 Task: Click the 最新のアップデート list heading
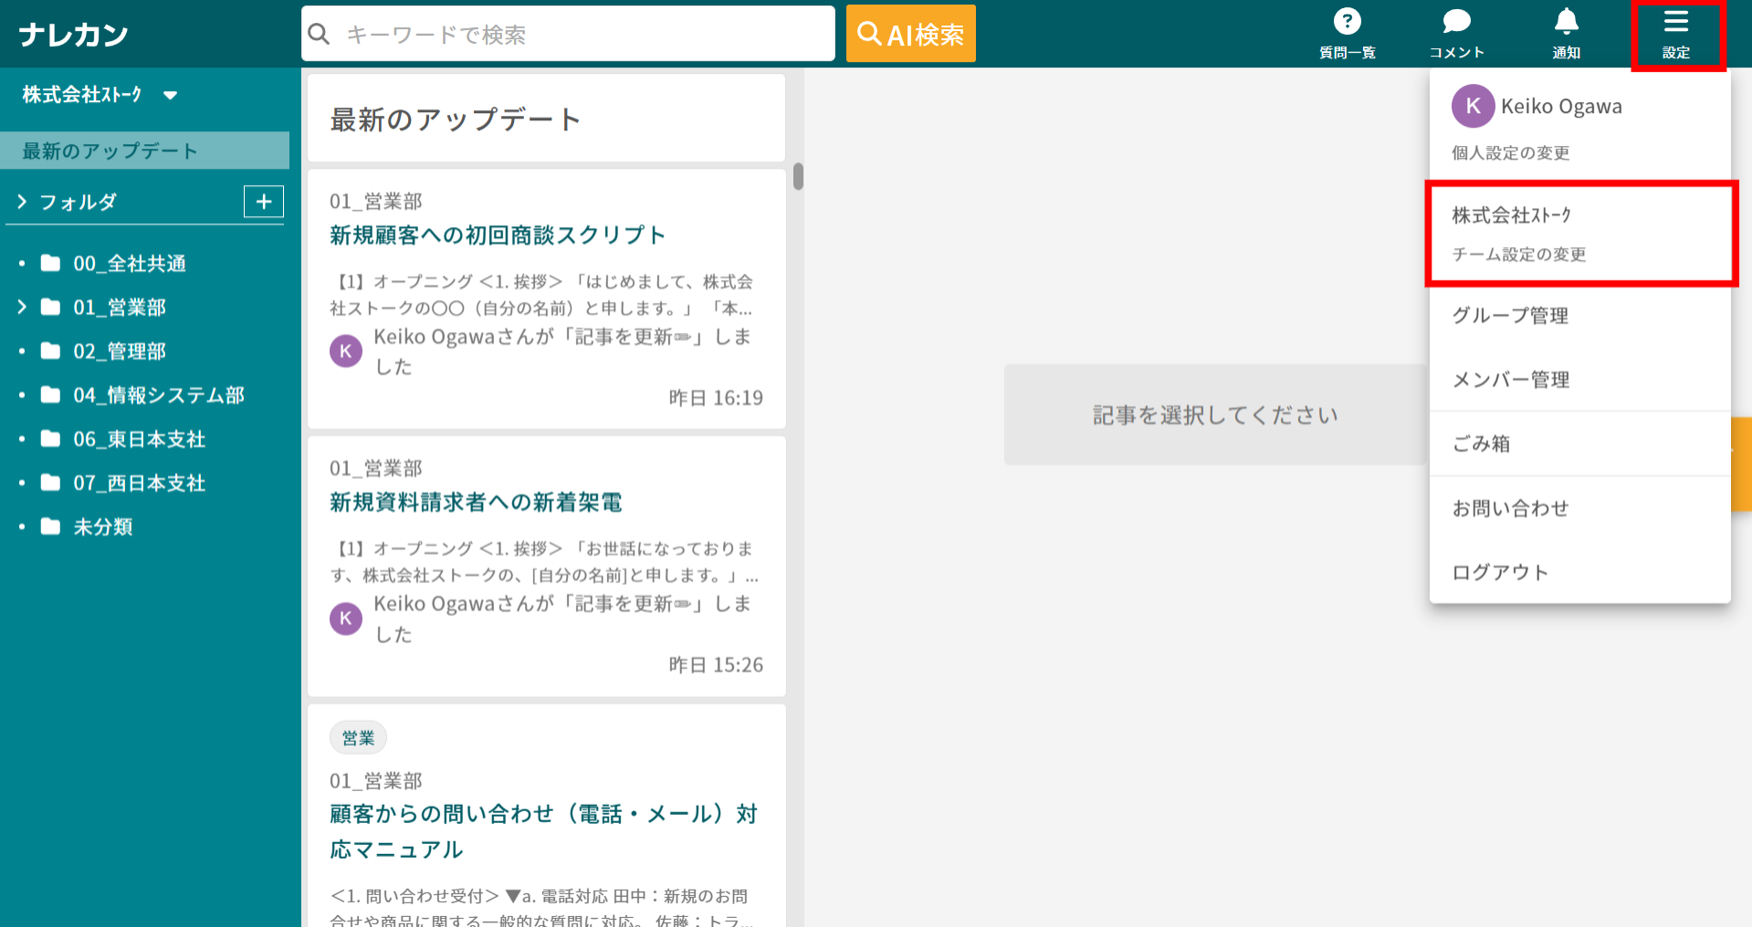click(x=456, y=120)
